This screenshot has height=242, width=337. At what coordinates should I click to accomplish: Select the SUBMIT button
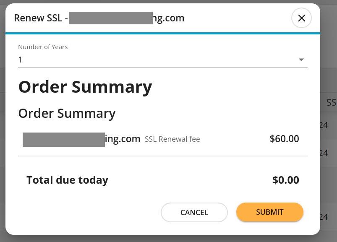[x=269, y=212]
